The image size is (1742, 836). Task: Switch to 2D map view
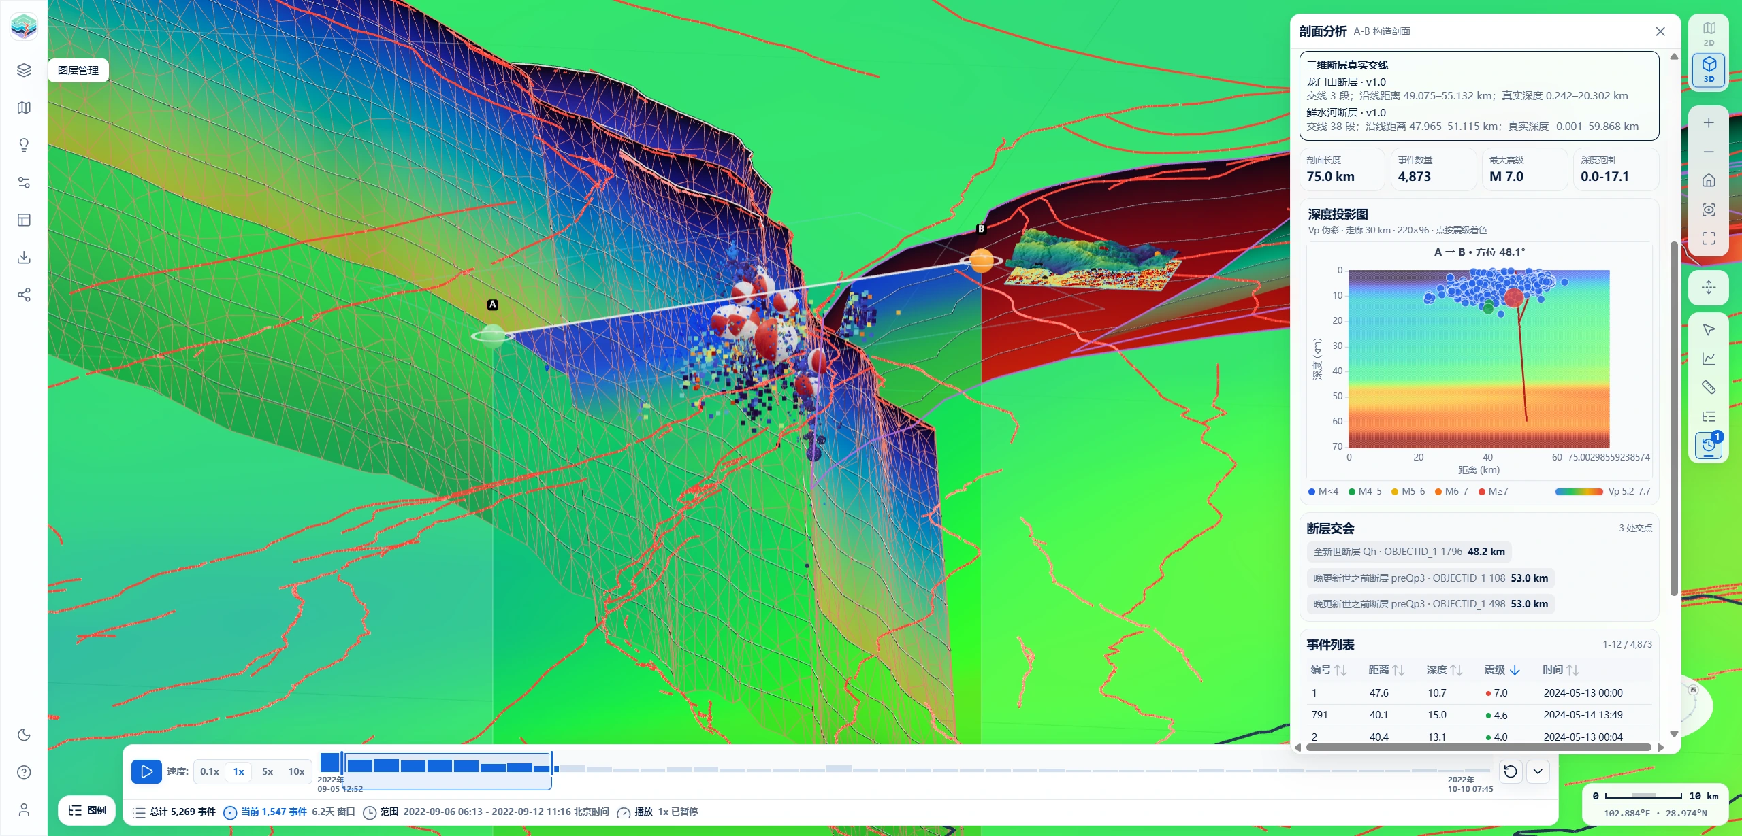coord(1709,33)
